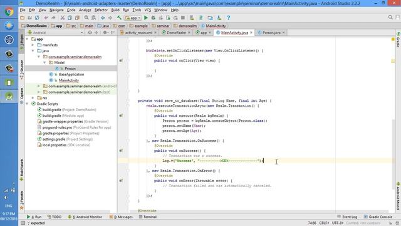
Task: Open Search Everywhere magnifier at top right
Action: point(390,18)
